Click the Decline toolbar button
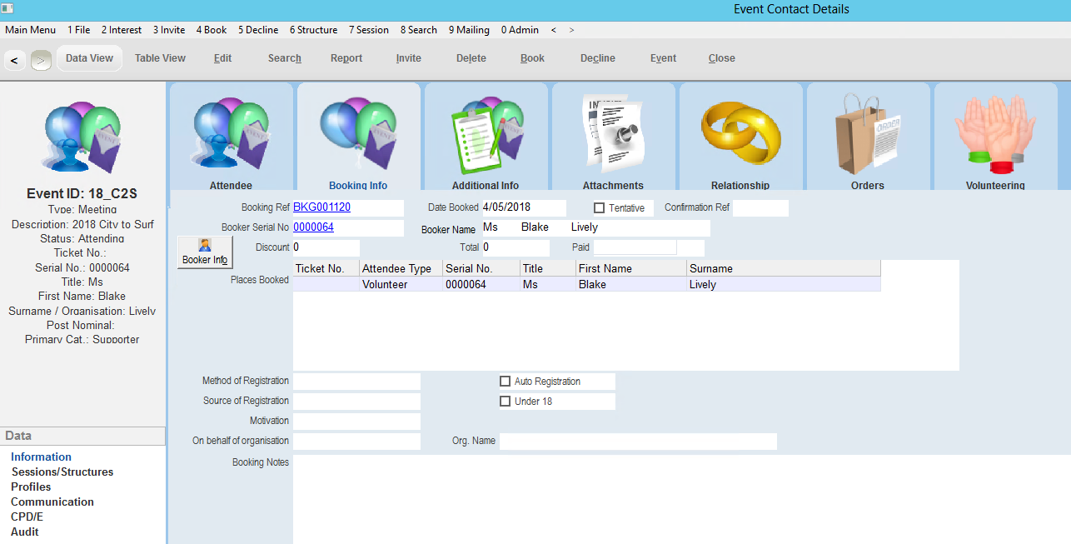1071x544 pixels. [597, 58]
